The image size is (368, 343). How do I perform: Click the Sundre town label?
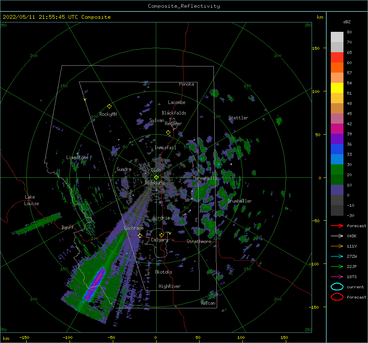(x=124, y=169)
